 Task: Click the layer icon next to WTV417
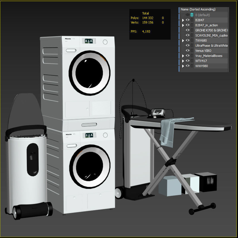click(192, 61)
